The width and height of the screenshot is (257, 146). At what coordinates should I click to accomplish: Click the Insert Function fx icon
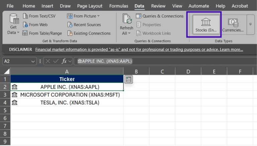(x=64, y=61)
